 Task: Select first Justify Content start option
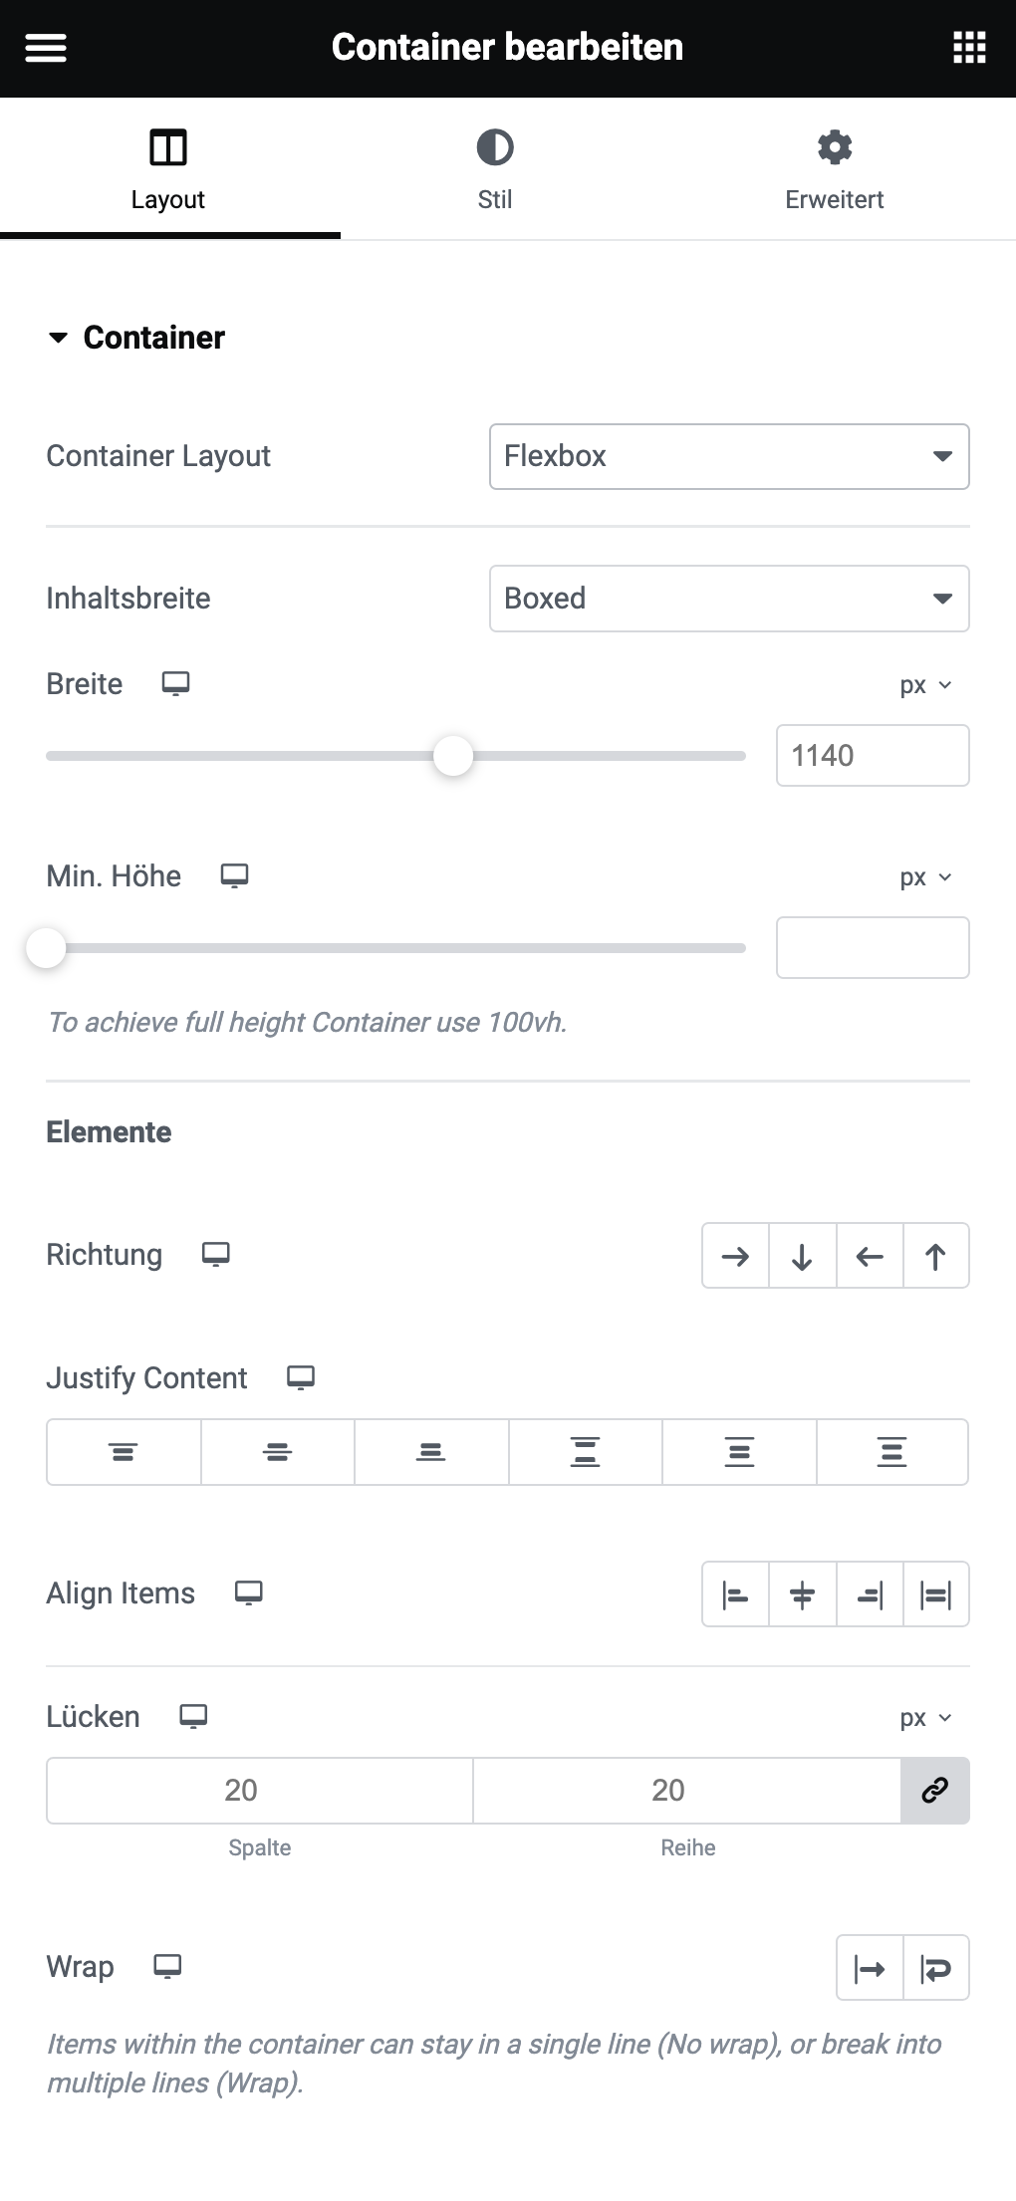coord(124,1452)
